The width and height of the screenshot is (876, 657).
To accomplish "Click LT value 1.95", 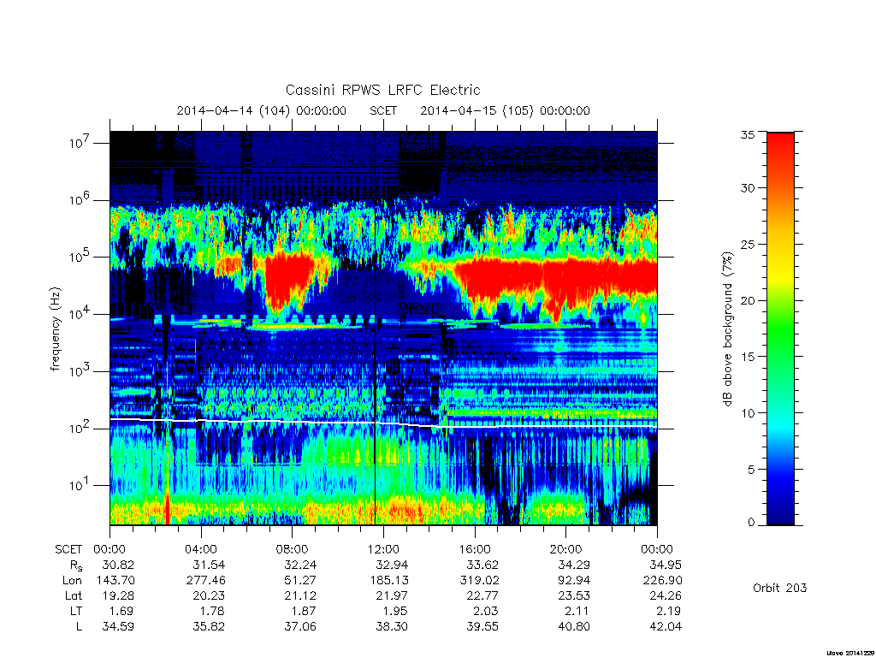I will [x=396, y=611].
